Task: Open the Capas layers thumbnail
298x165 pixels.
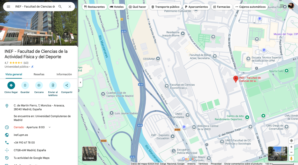Action: tap(89, 154)
